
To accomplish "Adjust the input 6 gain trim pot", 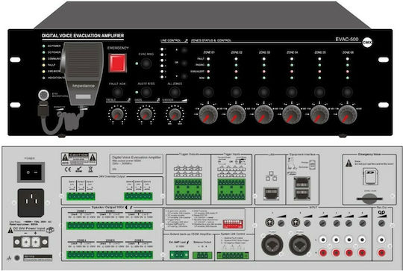I will pyautogui.click(x=363, y=223).
